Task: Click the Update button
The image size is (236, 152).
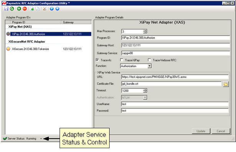Action: (x=201, y=131)
